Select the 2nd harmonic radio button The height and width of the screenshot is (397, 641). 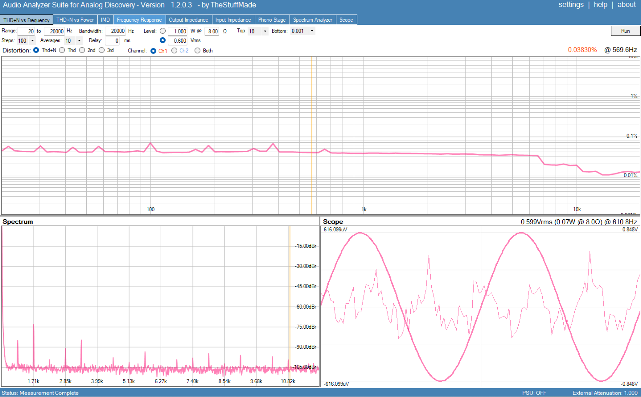[82, 50]
